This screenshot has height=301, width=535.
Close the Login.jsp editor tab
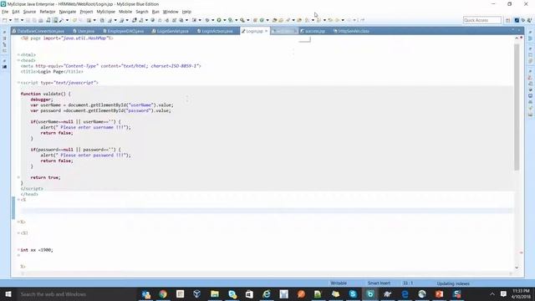click(266, 31)
